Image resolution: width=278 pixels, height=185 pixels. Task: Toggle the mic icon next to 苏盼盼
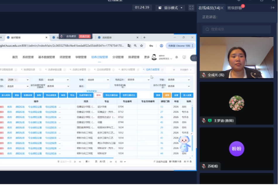click(x=204, y=166)
